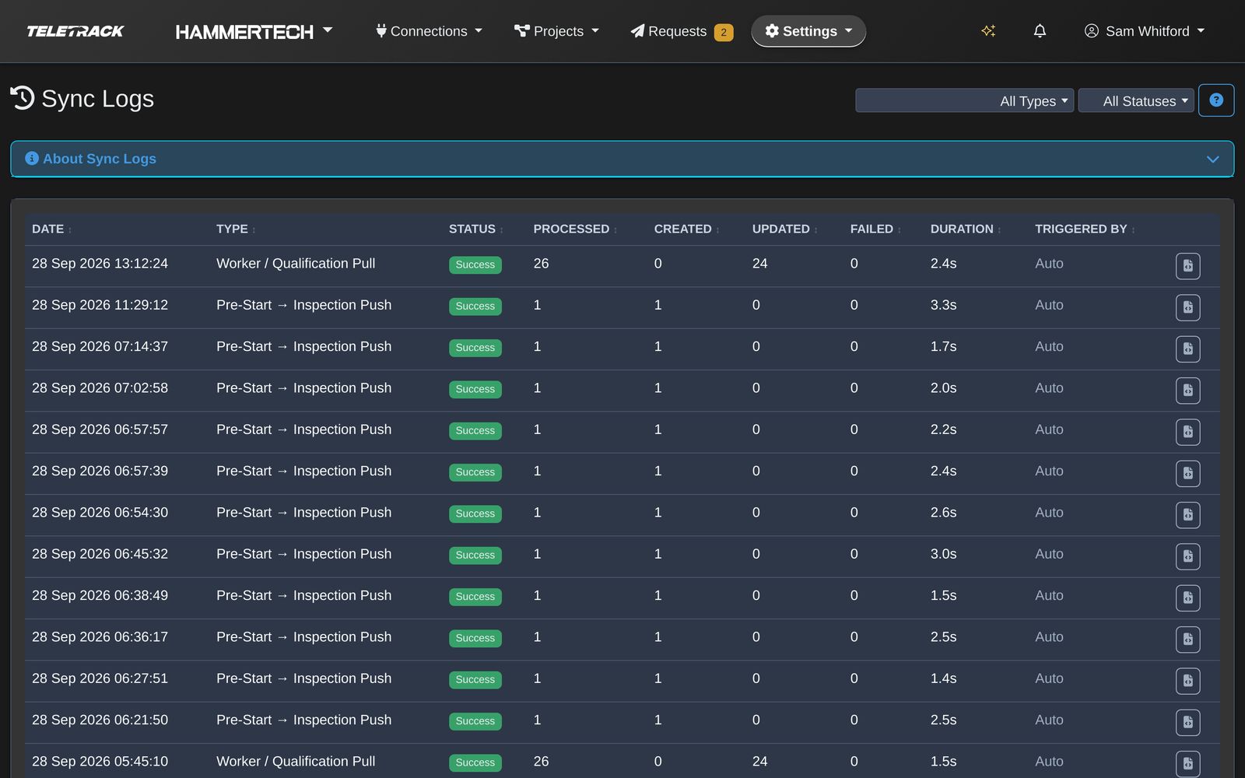Screen dimensions: 1245x778
Task: Open the HammerTech integration switcher
Action: [254, 31]
